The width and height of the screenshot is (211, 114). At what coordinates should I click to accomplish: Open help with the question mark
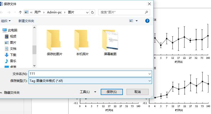pos(147,21)
